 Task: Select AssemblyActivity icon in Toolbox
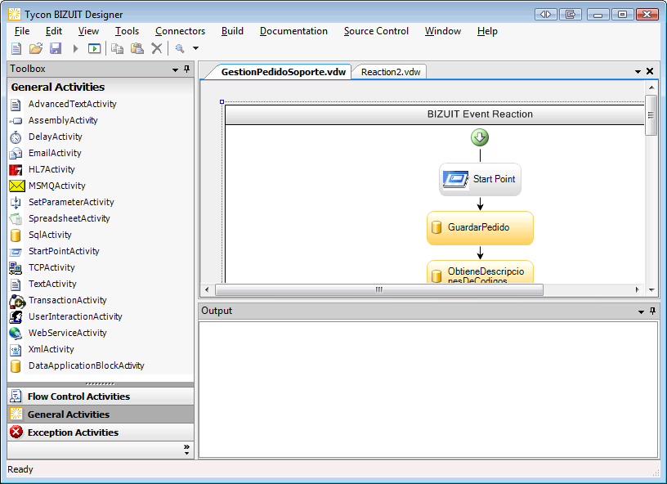point(16,121)
